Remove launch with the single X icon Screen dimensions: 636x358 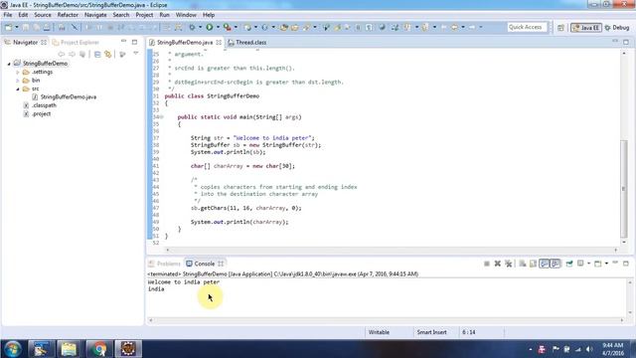point(497,264)
